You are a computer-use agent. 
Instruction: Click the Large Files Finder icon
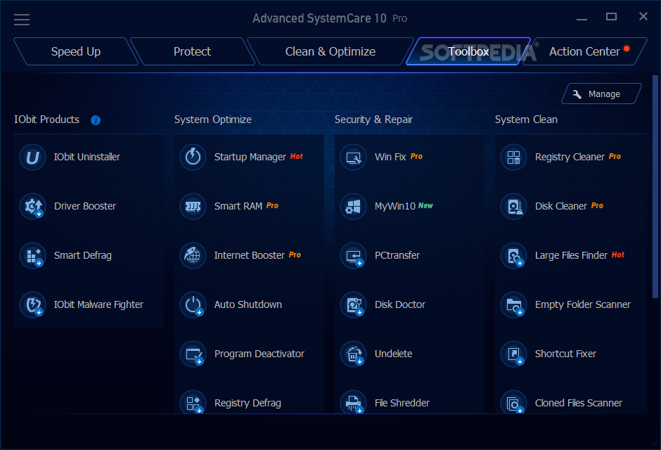pyautogui.click(x=513, y=256)
